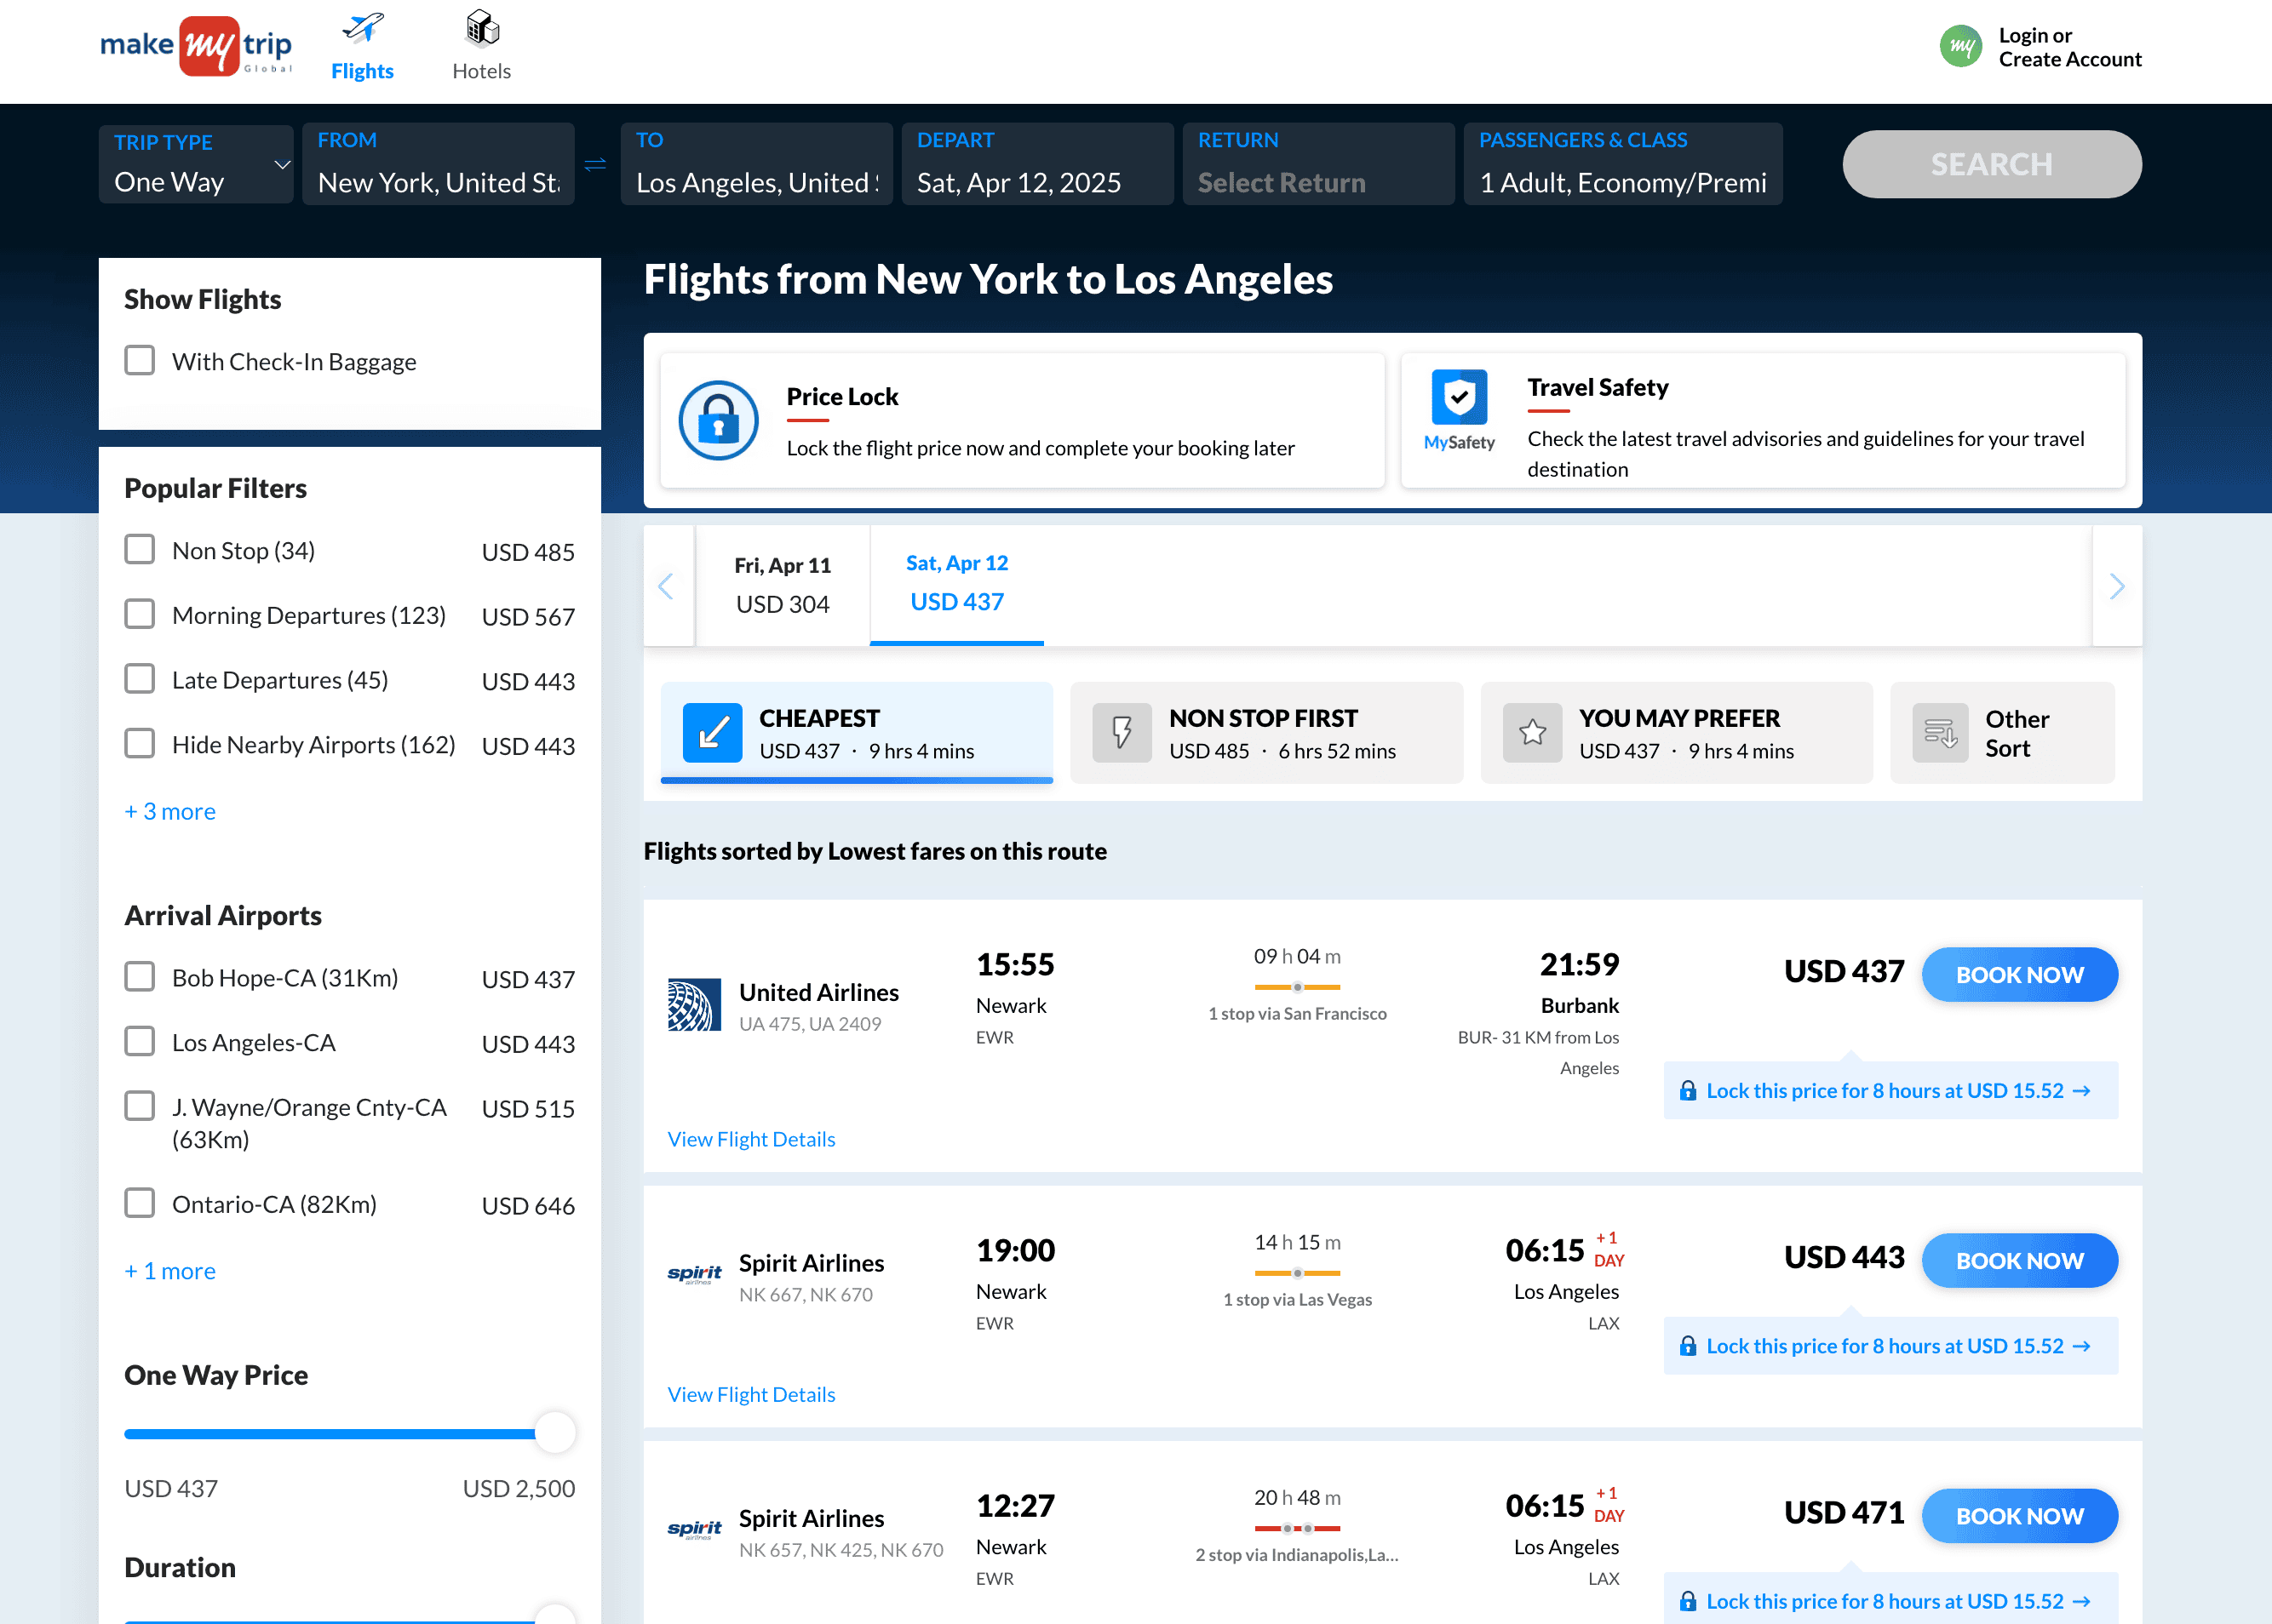This screenshot has width=2272, height=1624.
Task: Open the Price Lock info card
Action: (1023, 420)
